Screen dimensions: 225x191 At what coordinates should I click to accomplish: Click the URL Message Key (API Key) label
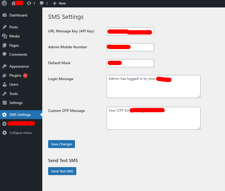point(71,31)
